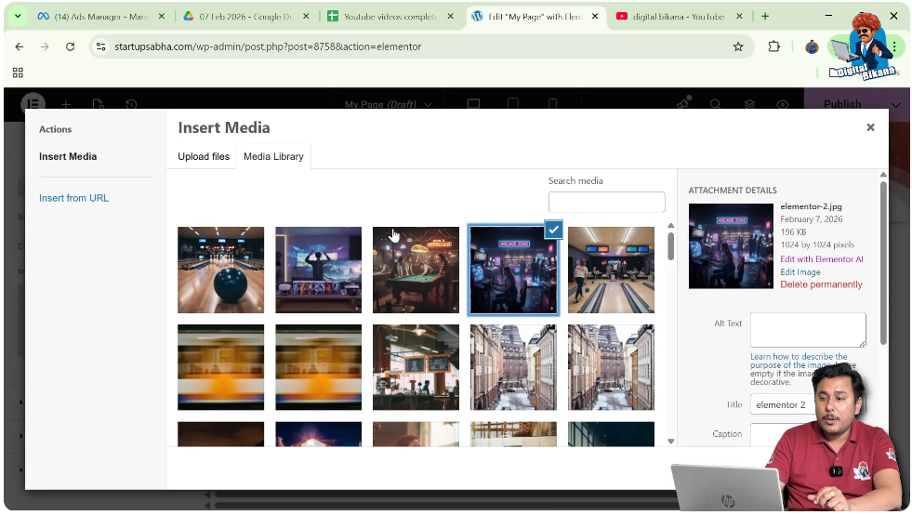Open the tab search dropdown arrow
The image size is (912, 515).
(18, 17)
